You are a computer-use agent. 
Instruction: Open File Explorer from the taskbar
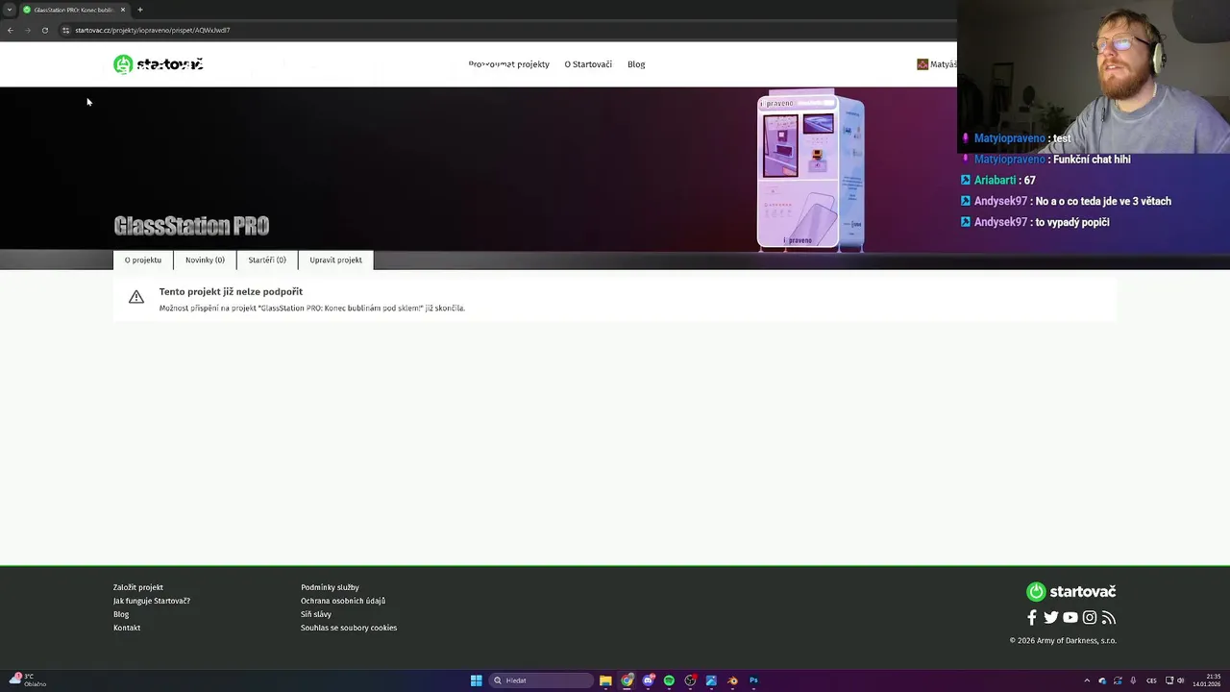[605, 680]
